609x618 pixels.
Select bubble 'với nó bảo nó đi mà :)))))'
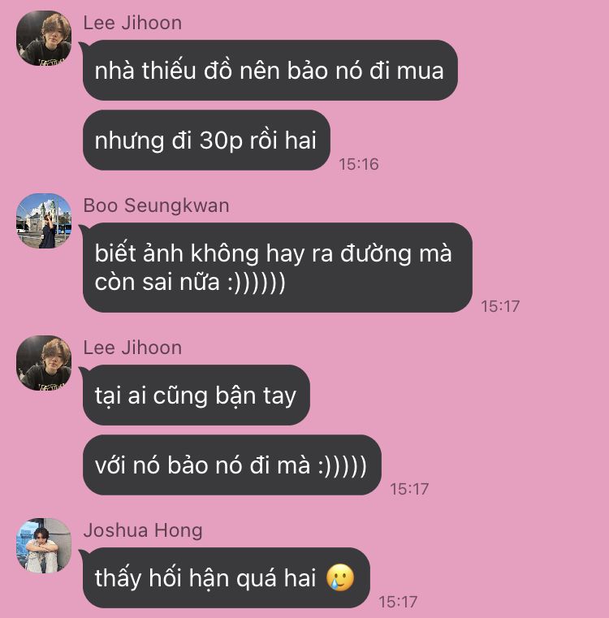[231, 465]
